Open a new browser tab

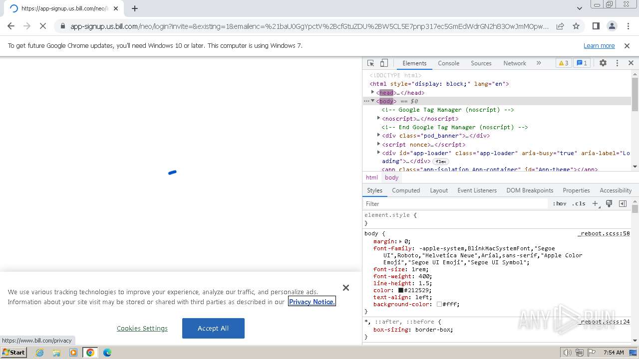(135, 8)
